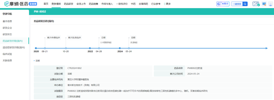
Task: Click the PM-8002 page title
Action: pos(40,11)
